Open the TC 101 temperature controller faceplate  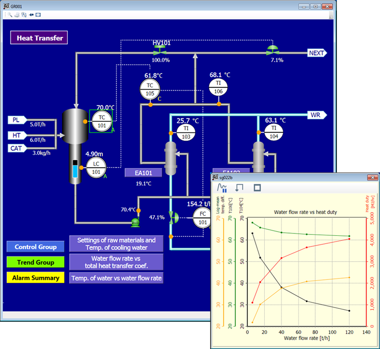tap(101, 121)
